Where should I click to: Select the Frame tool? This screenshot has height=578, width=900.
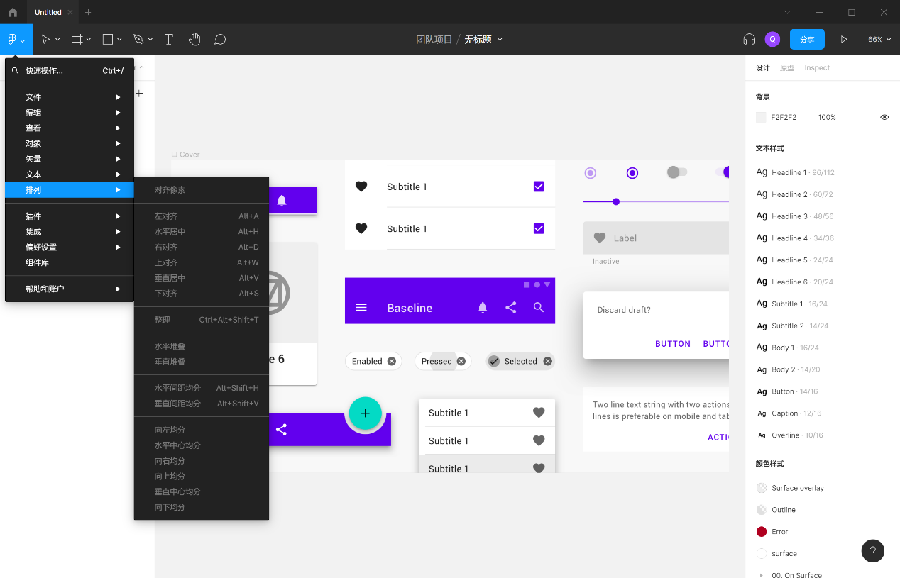pos(78,40)
